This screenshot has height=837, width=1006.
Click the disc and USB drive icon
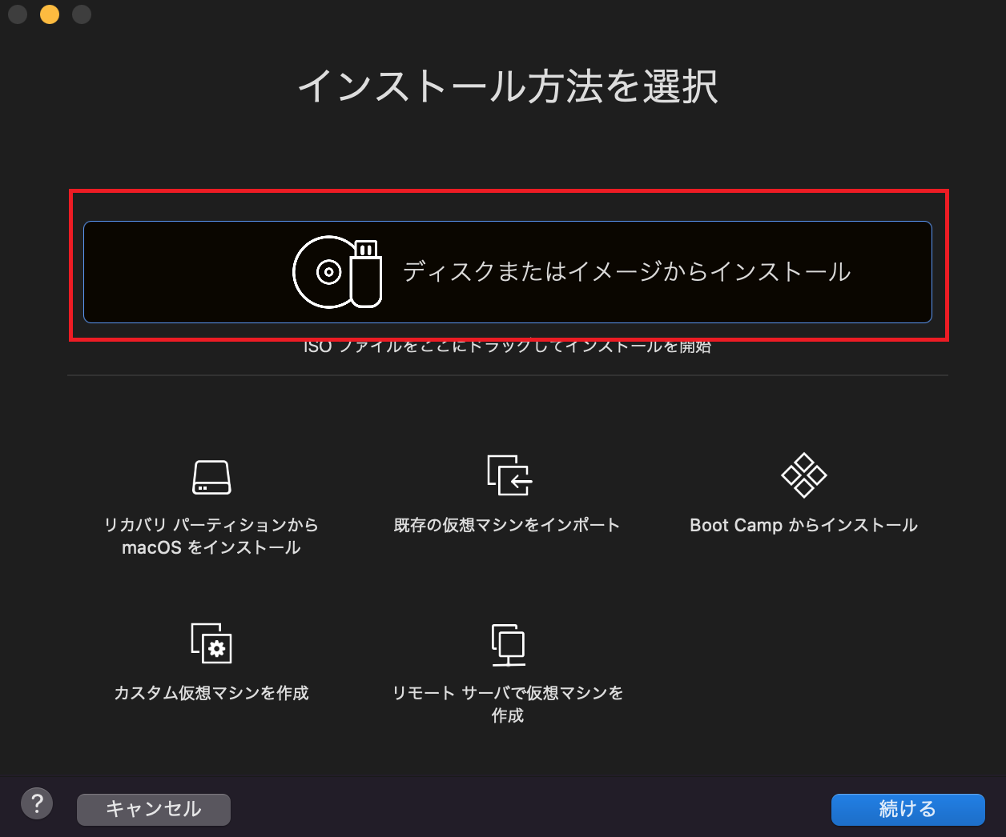coord(336,272)
